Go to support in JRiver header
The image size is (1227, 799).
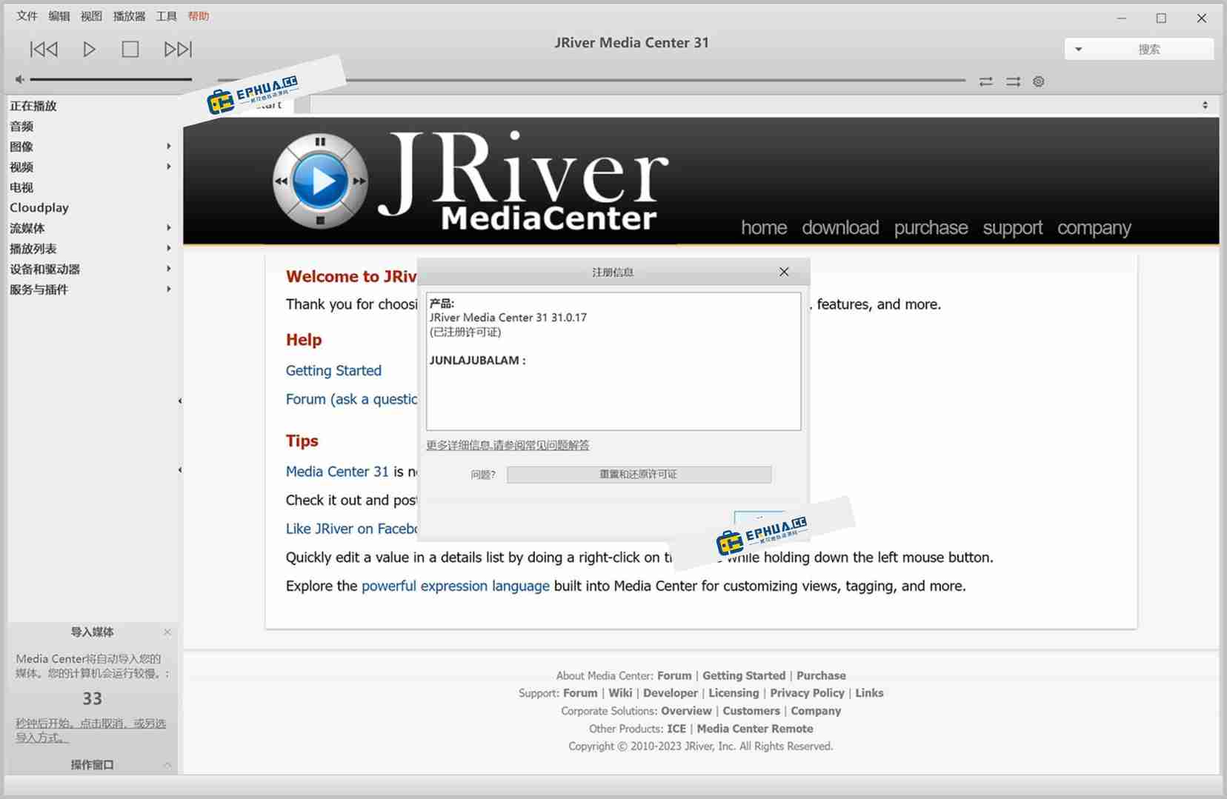[1012, 228]
